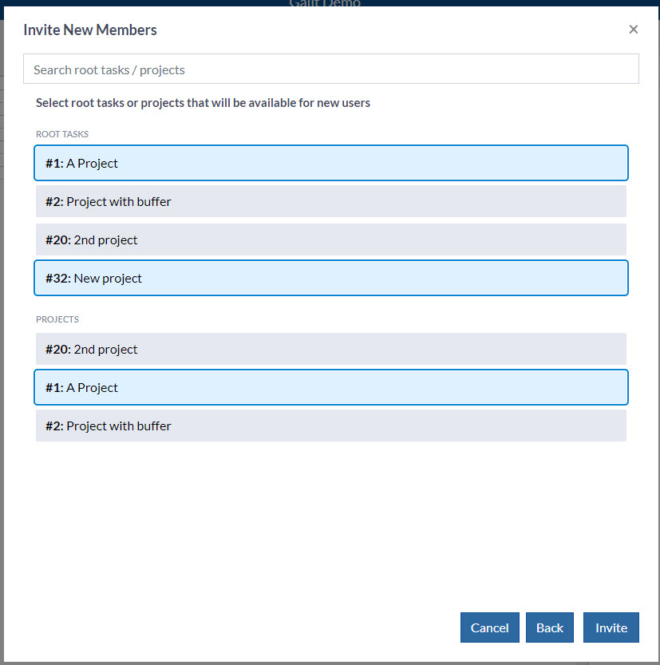Deselect #1: A Project in Projects section
Screen dimensions: 660x665
tap(331, 387)
